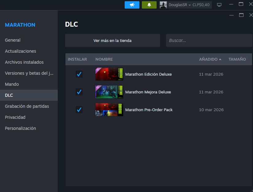Viewport: 253px width, 192px height.
Task: Open Grabación de partidas settings
Action: point(27,106)
